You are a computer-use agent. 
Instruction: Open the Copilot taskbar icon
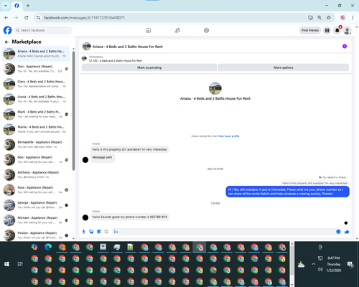coord(34,247)
